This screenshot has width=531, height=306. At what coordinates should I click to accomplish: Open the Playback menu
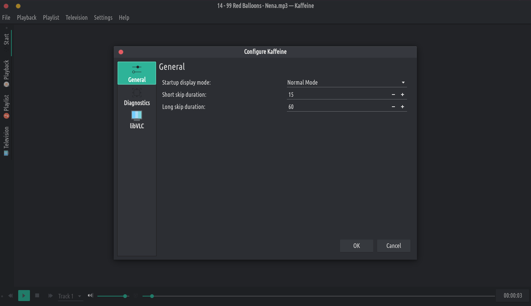27,17
